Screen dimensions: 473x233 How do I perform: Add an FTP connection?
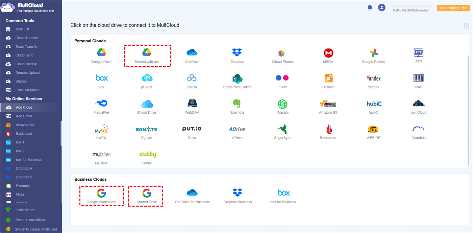pyautogui.click(x=419, y=56)
